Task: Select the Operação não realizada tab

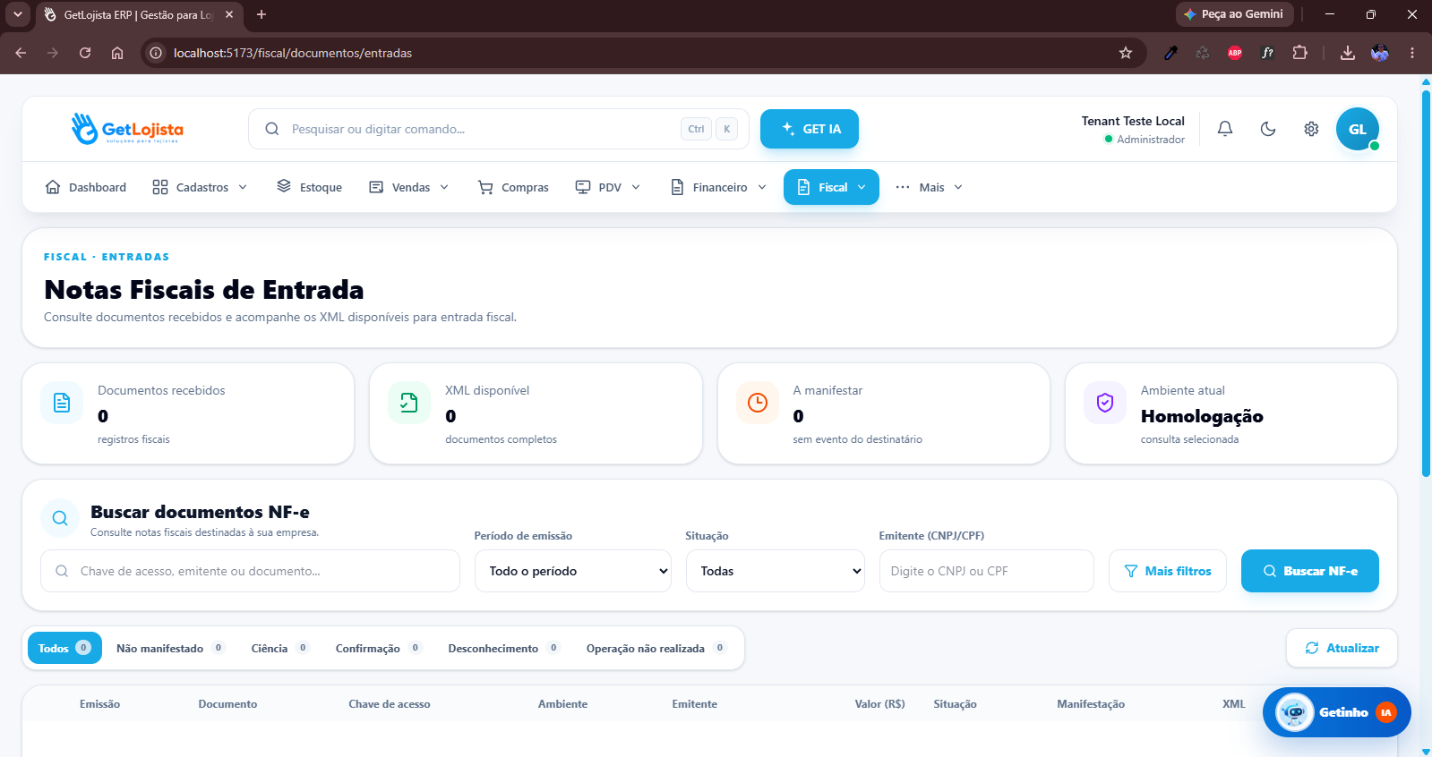Action: [x=656, y=648]
